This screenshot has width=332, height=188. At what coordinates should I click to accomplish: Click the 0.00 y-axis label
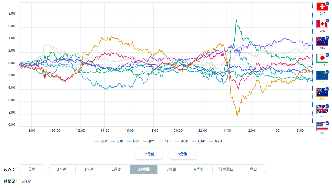(x=12, y=63)
